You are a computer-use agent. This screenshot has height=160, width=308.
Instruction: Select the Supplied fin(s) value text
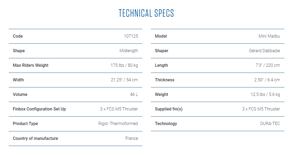(261, 109)
